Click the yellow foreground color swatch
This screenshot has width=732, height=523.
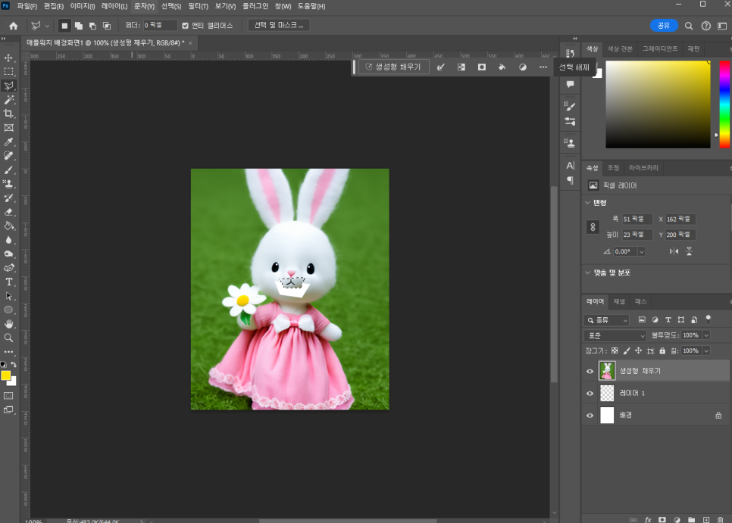[6, 375]
